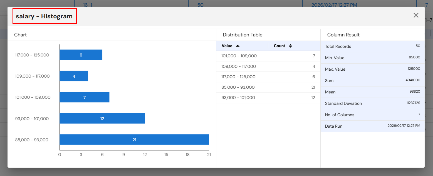Select the 109,000 - 117,000 table row
The width and height of the screenshot is (433, 176).
[268, 66]
